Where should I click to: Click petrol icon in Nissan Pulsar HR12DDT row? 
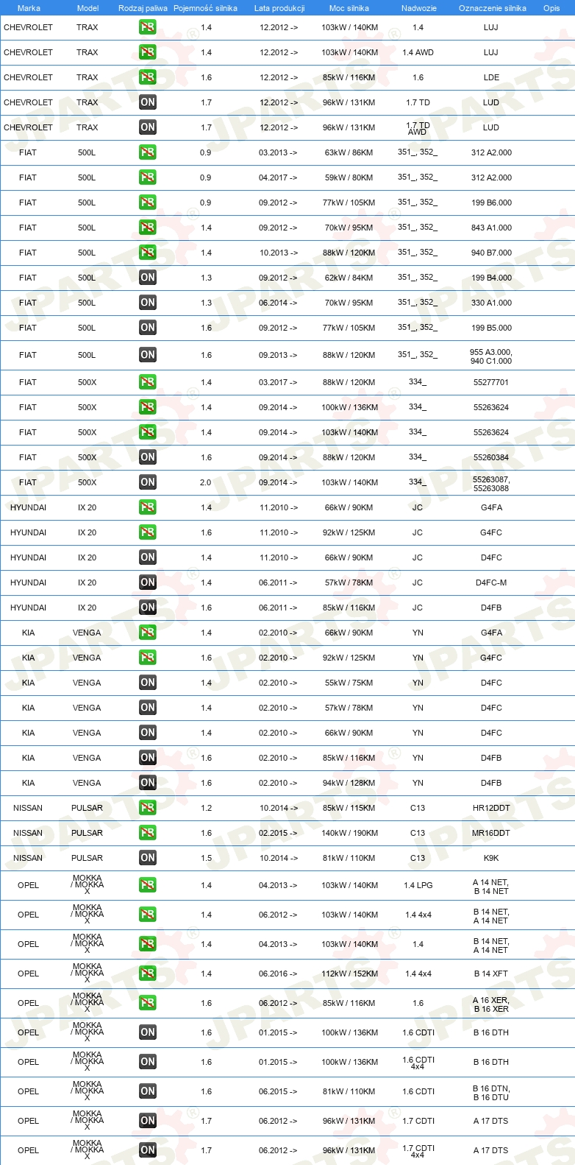[148, 808]
